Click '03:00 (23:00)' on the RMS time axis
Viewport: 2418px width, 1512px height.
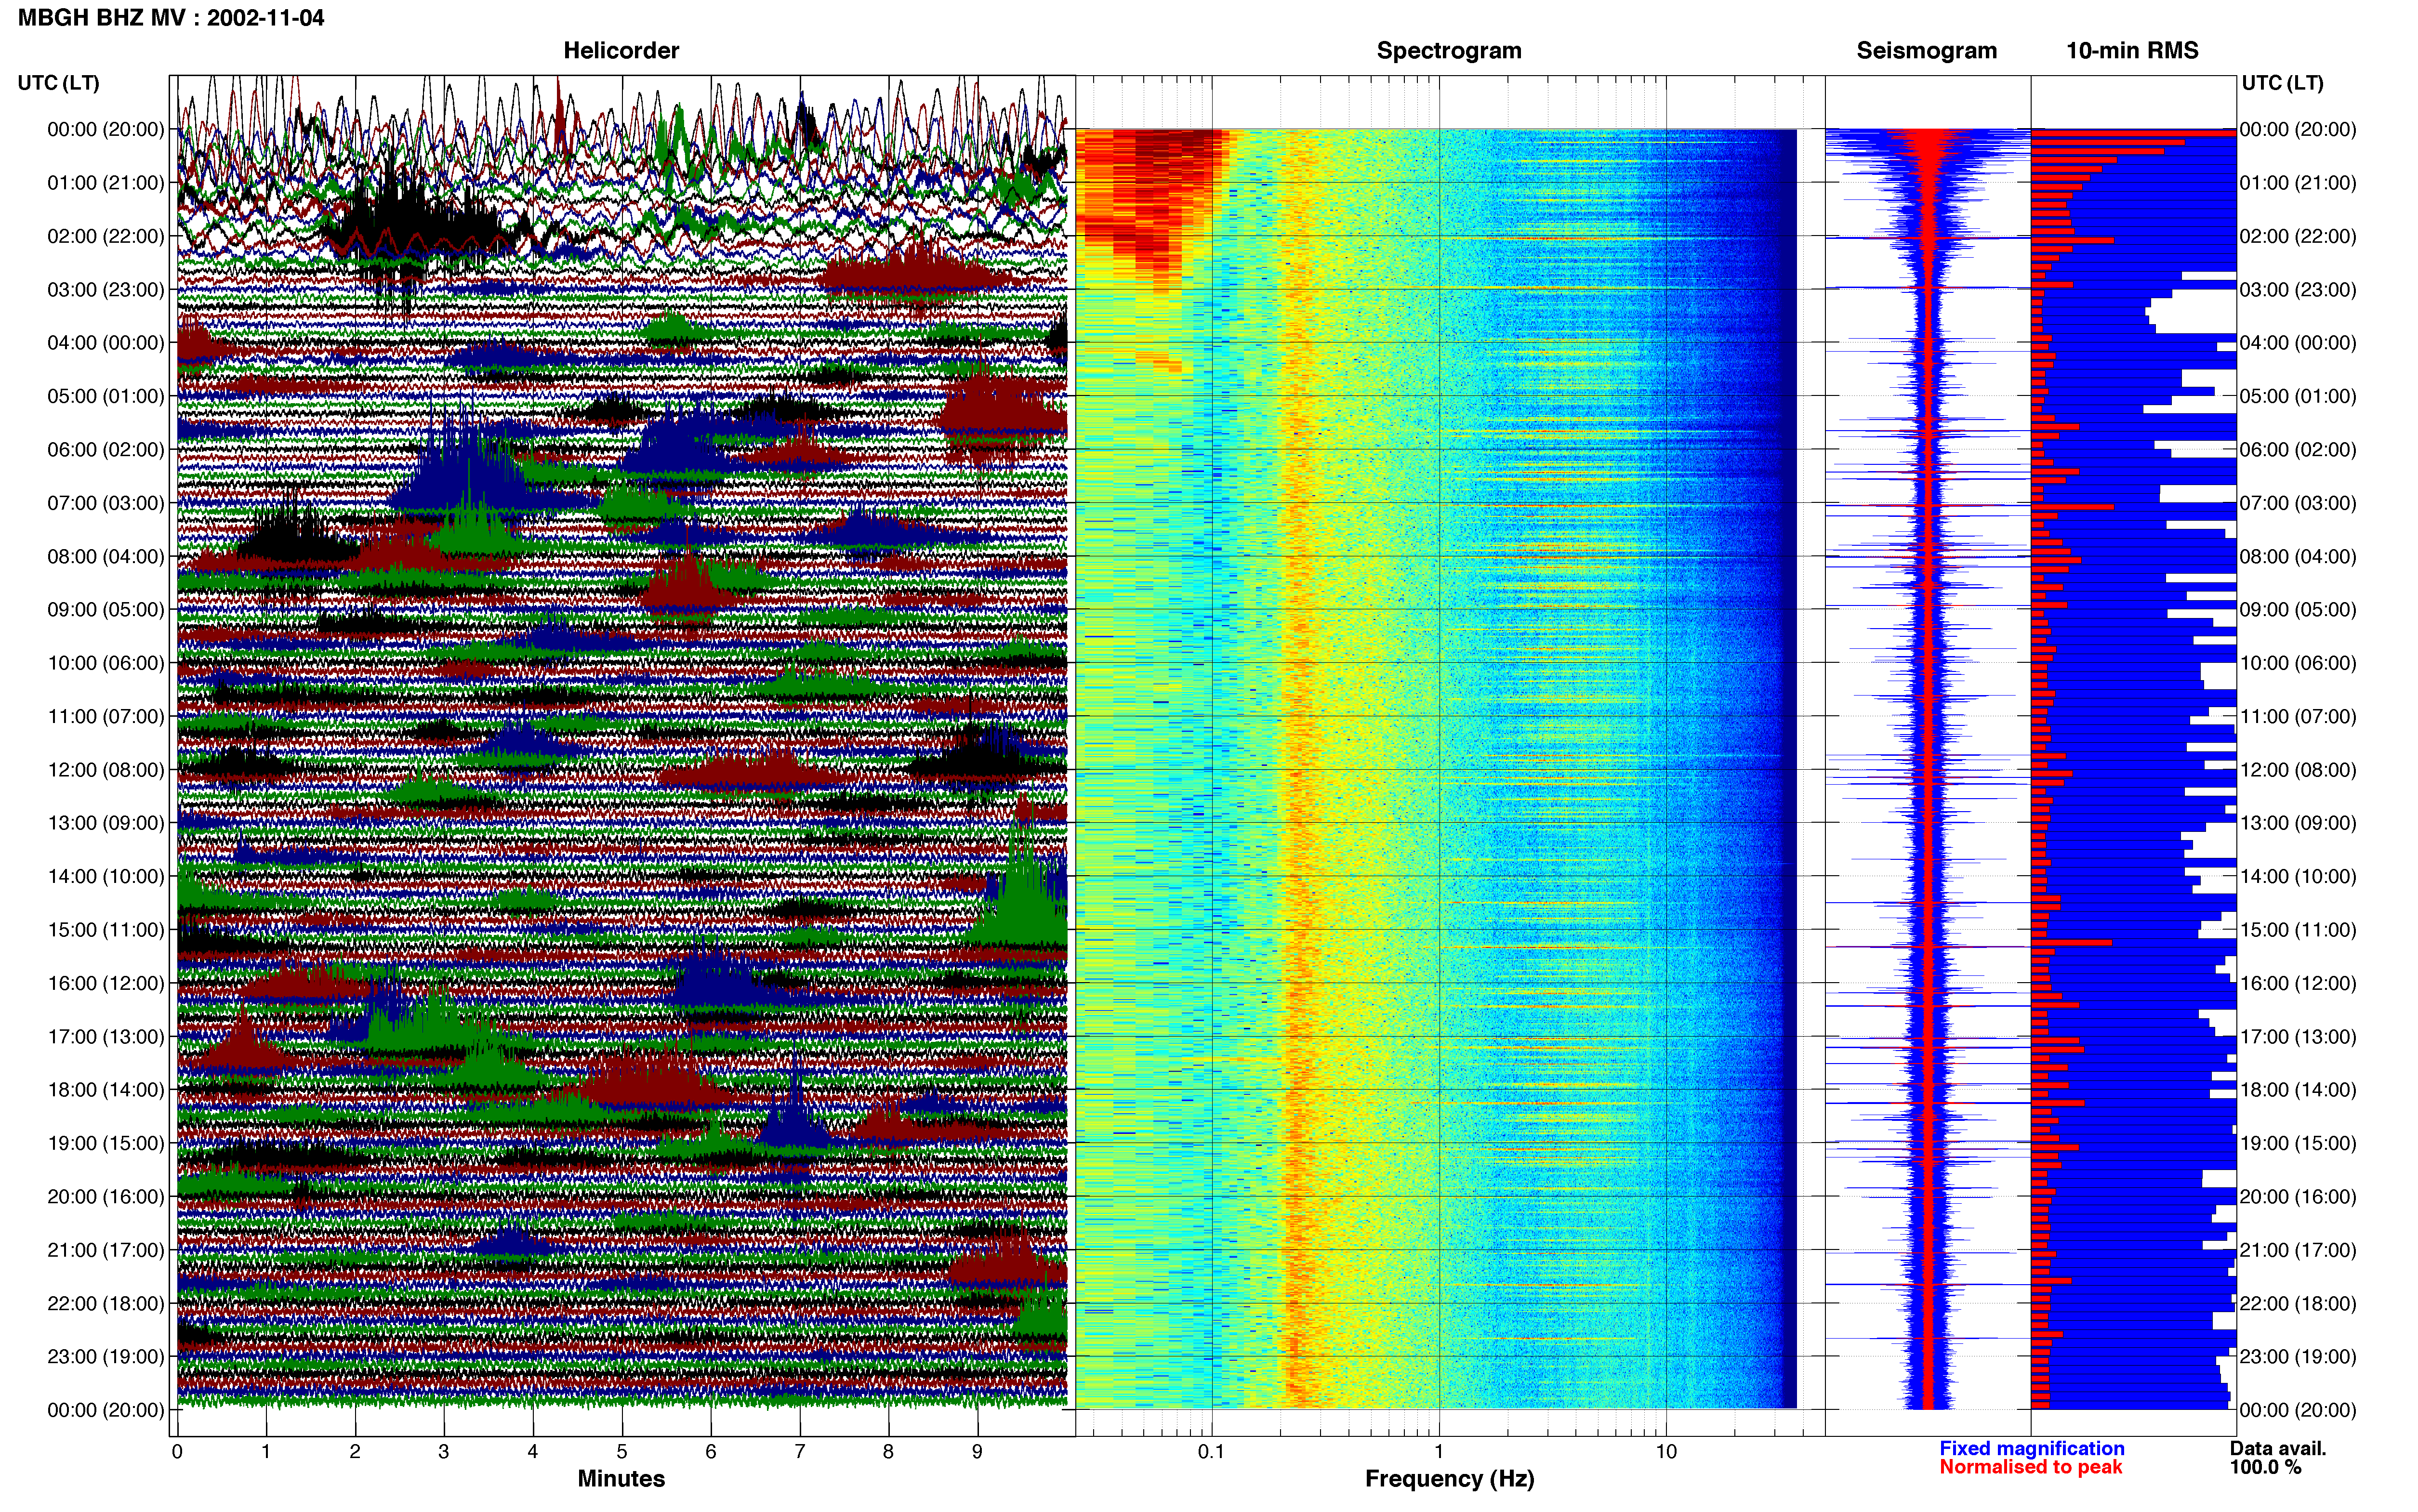(2298, 290)
